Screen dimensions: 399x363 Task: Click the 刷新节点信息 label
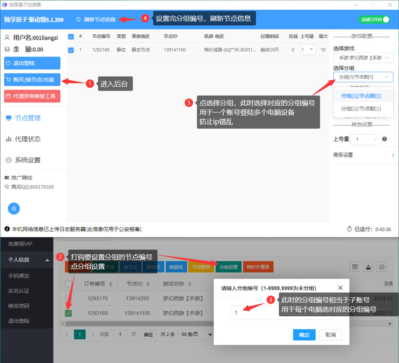[x=99, y=20]
